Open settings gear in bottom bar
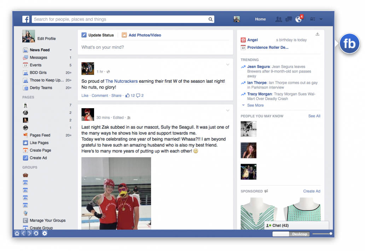 point(45,234)
